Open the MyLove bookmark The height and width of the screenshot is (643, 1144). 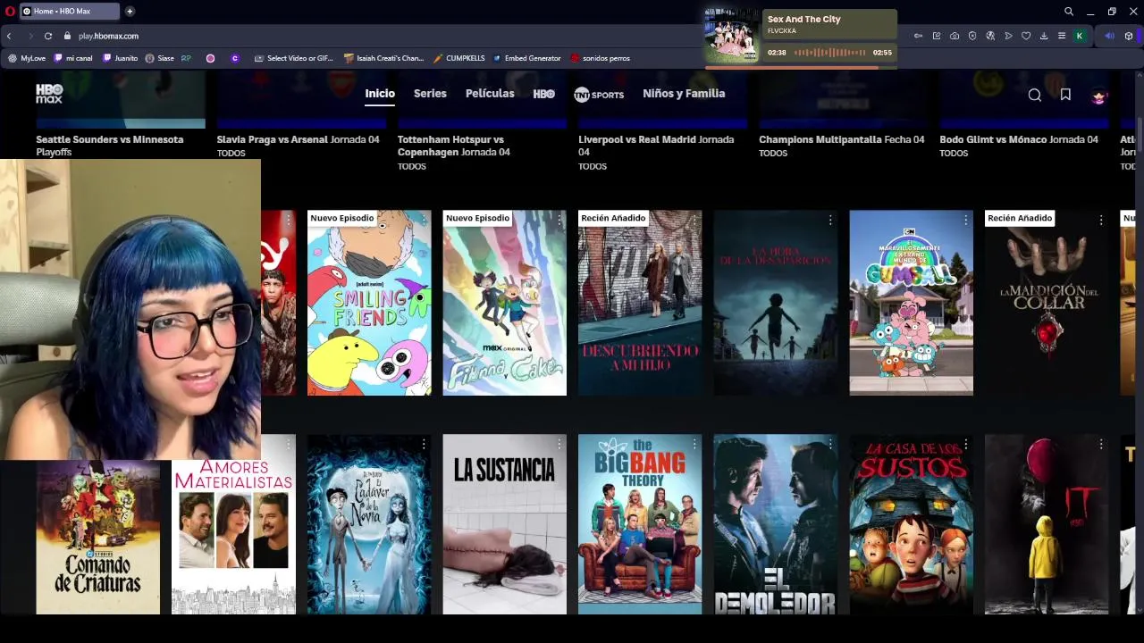[x=27, y=58]
